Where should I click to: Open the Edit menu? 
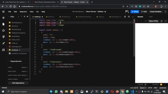[15, 11]
